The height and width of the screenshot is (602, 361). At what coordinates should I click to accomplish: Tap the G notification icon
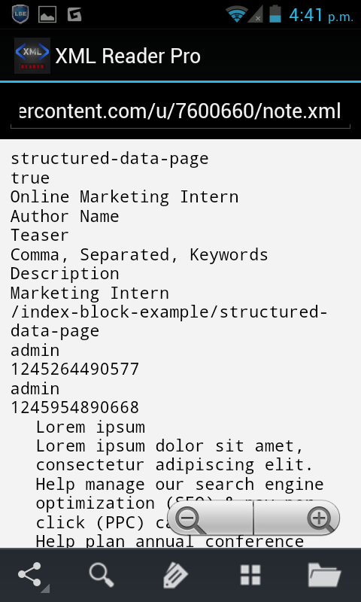[x=74, y=14]
